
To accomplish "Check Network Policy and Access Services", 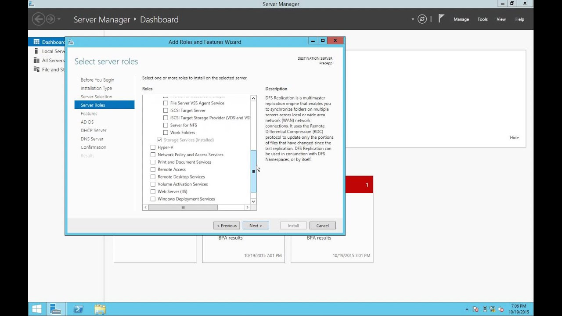I will click(x=153, y=155).
